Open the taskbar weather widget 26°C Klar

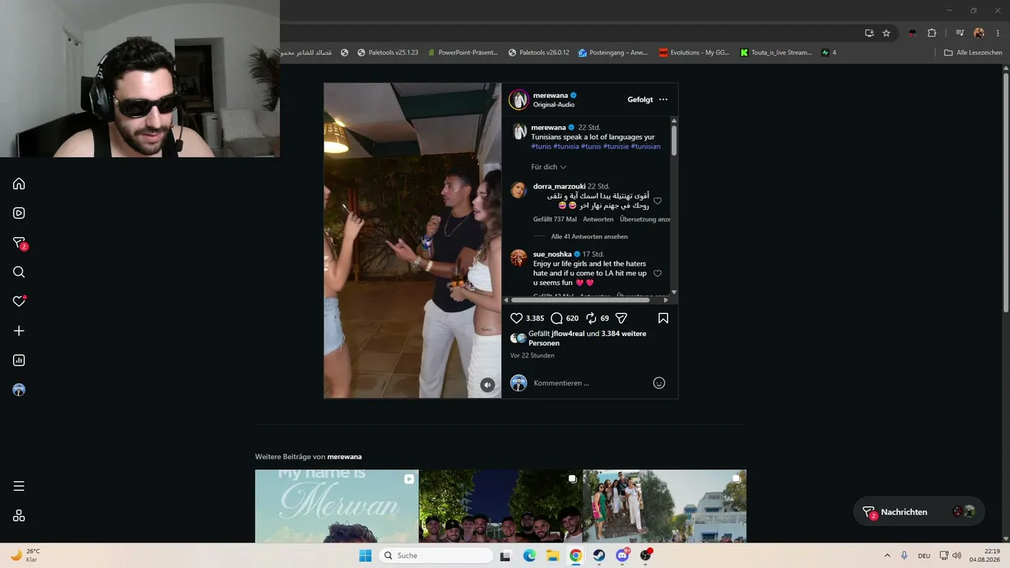[x=24, y=555]
